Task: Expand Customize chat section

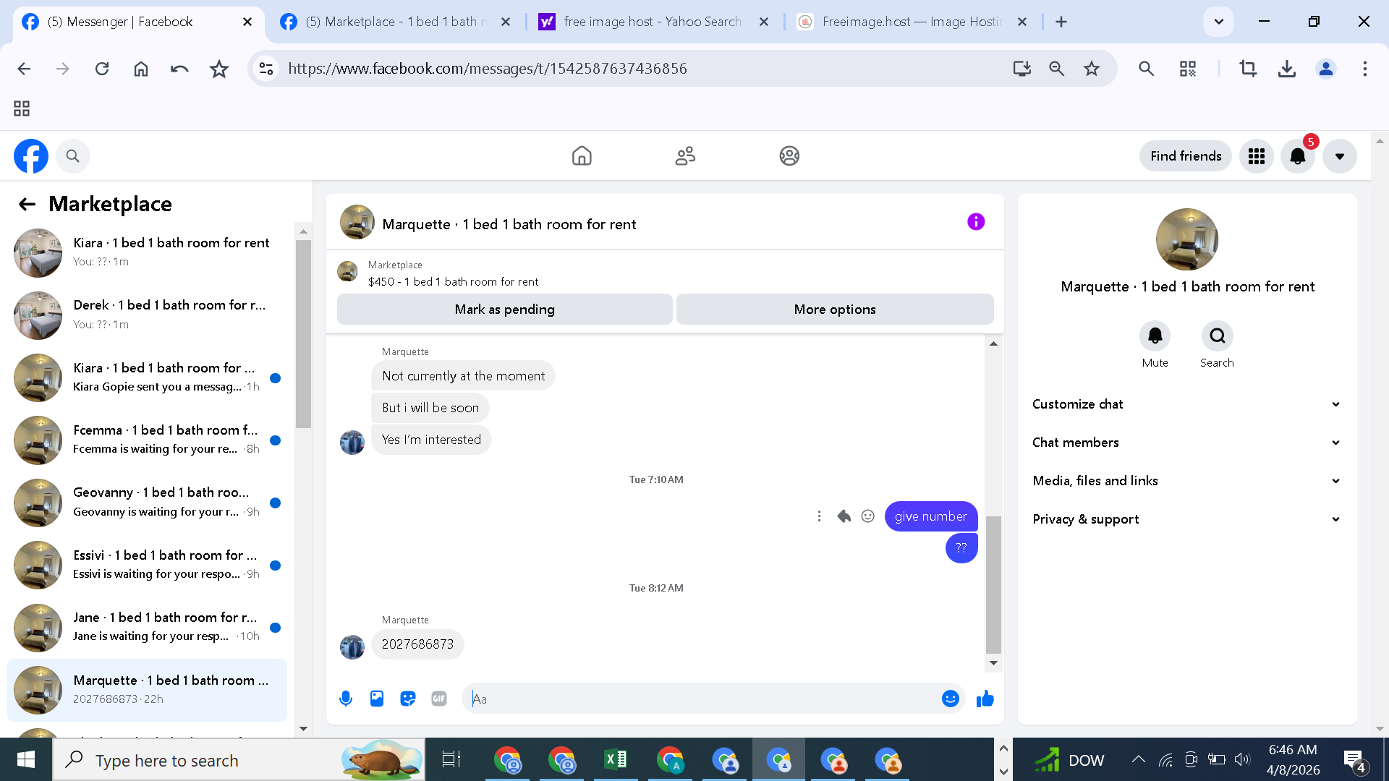Action: (x=1186, y=404)
